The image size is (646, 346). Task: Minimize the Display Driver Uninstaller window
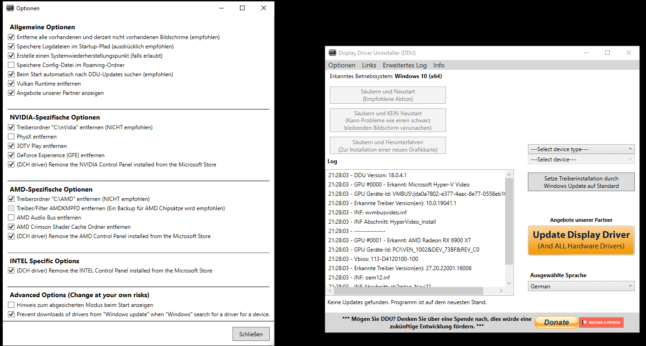tap(586, 53)
